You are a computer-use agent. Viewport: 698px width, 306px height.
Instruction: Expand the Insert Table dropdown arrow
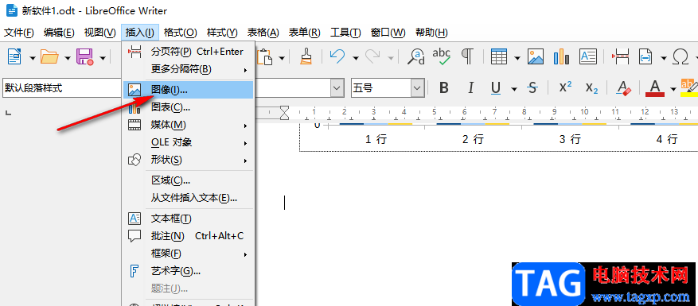517,58
